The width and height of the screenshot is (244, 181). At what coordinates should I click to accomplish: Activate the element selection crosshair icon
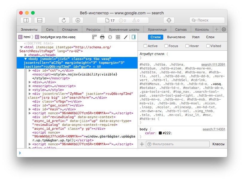pos(169,20)
